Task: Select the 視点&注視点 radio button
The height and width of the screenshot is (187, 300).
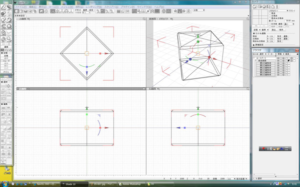Action: [270, 18]
